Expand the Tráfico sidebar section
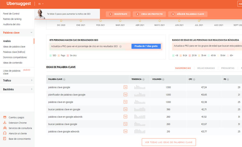The image size is (242, 147). pos(32,80)
